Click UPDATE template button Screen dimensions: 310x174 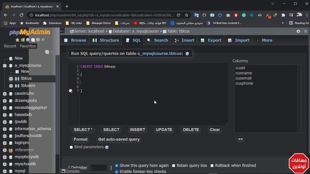pyautogui.click(x=164, y=130)
